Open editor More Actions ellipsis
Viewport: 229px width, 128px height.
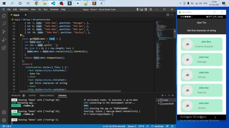click(172, 15)
